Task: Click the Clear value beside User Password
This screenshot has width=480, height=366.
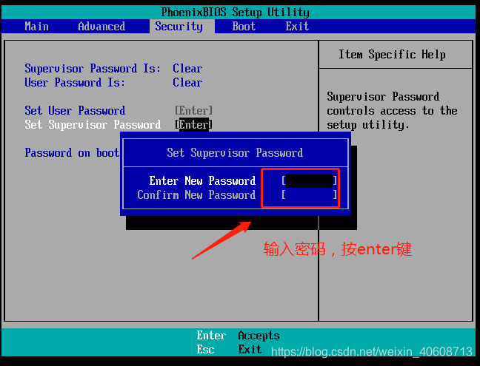Action: click(x=187, y=83)
